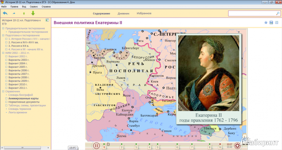Save page with the floppy disk icon
This screenshot has width=282, height=150.
271,22
